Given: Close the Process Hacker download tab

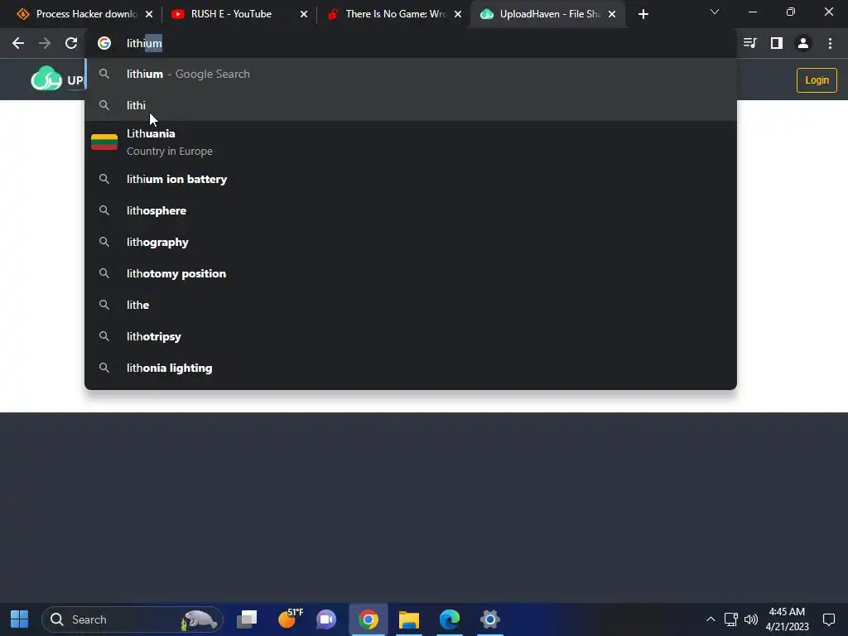Looking at the screenshot, I should [149, 14].
